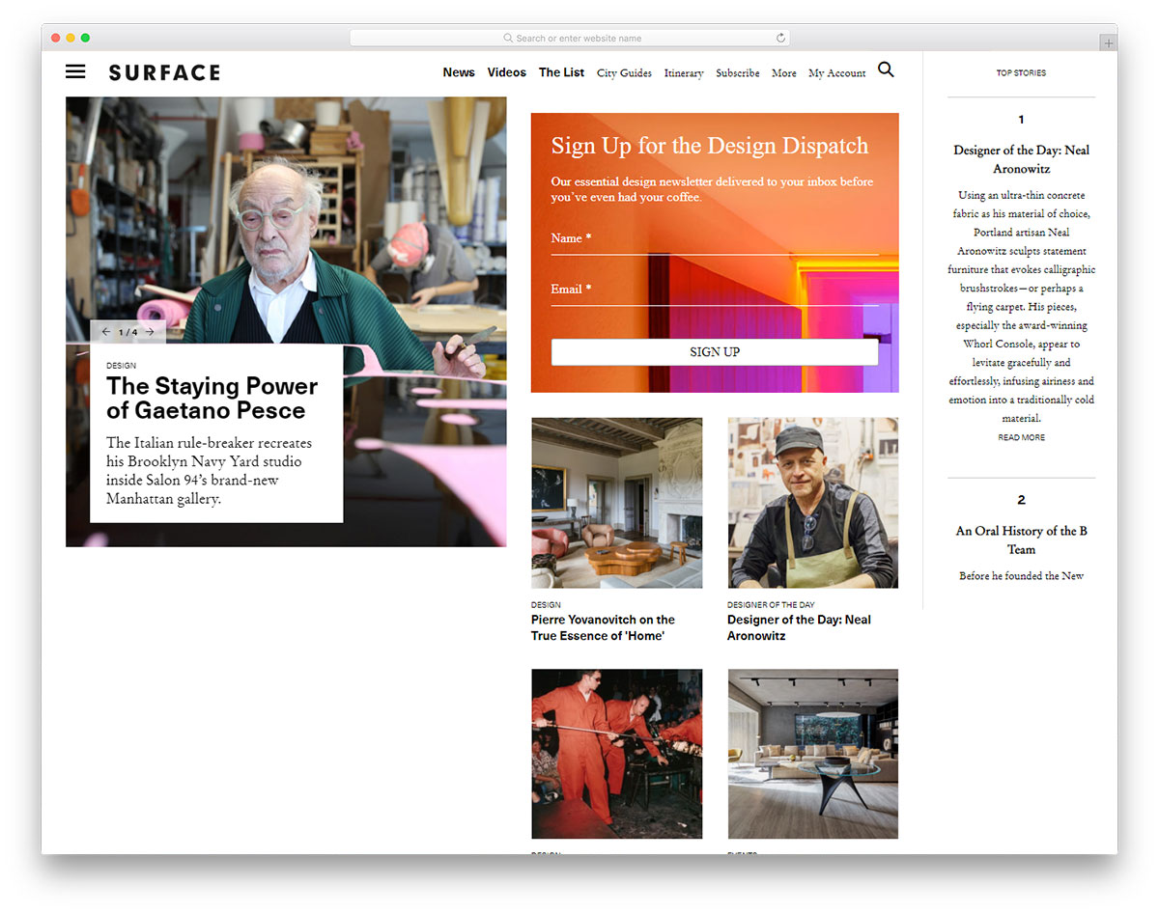Advance to next slide with the right arrow
The image size is (1159, 913).
tap(150, 332)
